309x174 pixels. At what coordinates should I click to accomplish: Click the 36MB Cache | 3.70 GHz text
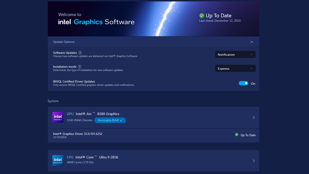(80, 162)
